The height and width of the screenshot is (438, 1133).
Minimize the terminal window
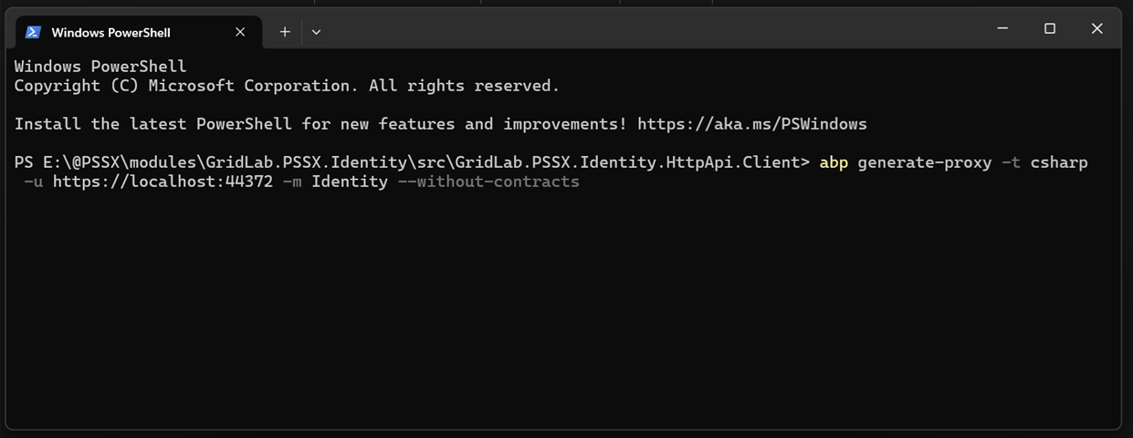[x=1002, y=29]
